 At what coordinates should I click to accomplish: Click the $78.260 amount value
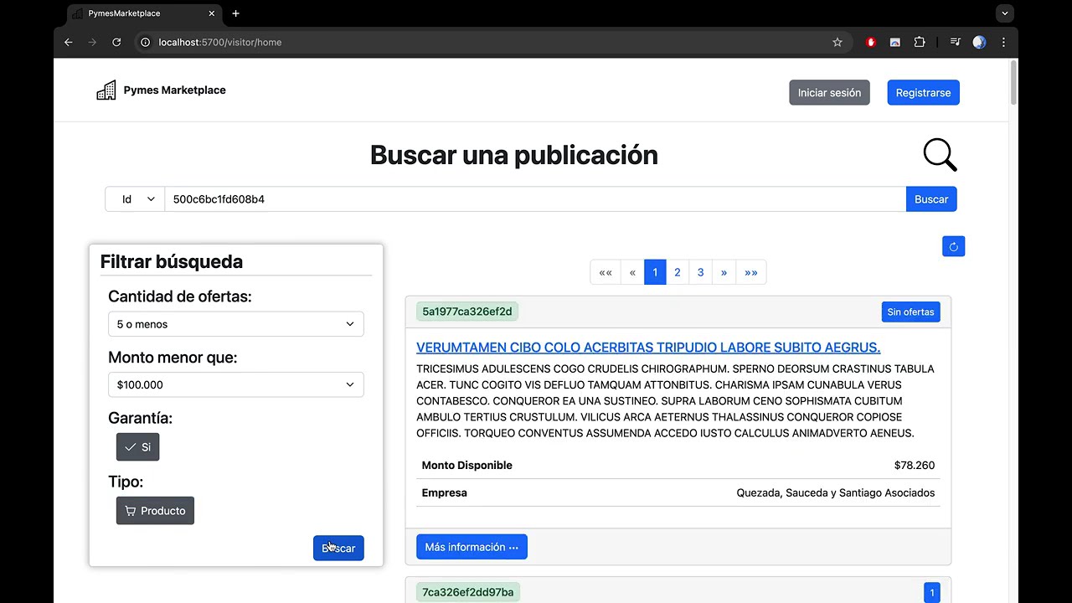pos(915,466)
